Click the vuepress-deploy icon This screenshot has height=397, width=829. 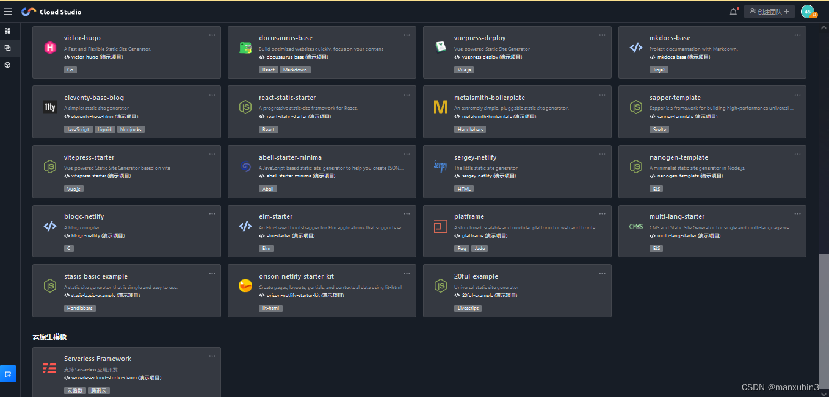(x=441, y=48)
